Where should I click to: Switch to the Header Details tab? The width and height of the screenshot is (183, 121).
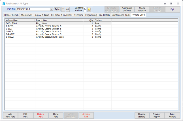pos(11,15)
